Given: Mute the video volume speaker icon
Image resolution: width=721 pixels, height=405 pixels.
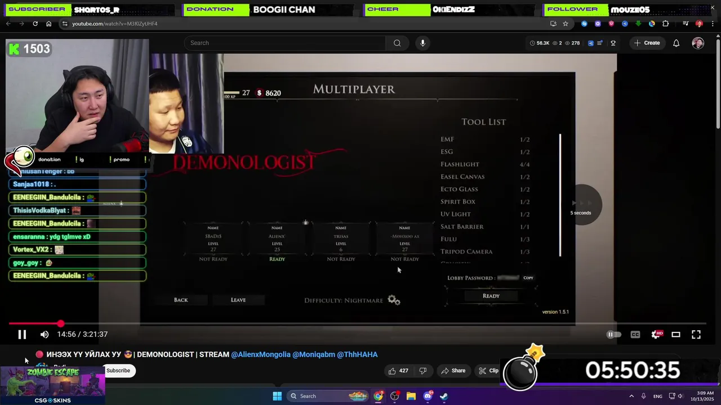Looking at the screenshot, I should point(44,334).
